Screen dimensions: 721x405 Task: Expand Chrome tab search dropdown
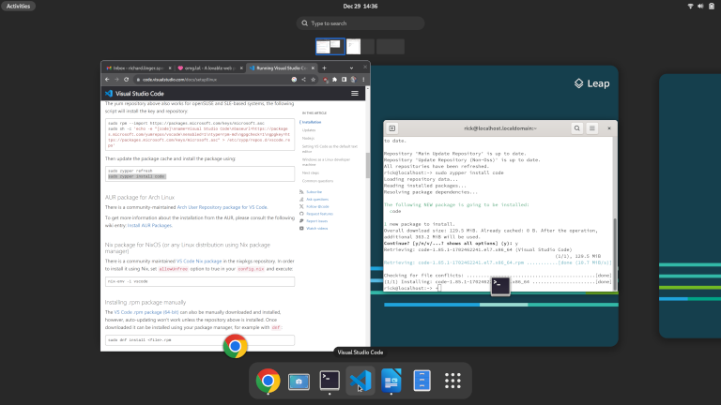coord(351,67)
